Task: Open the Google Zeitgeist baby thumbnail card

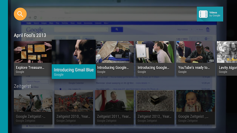Action: point(196,107)
